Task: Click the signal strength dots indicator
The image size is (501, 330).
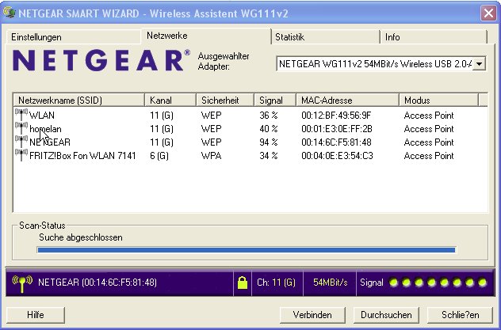Action: (x=438, y=283)
